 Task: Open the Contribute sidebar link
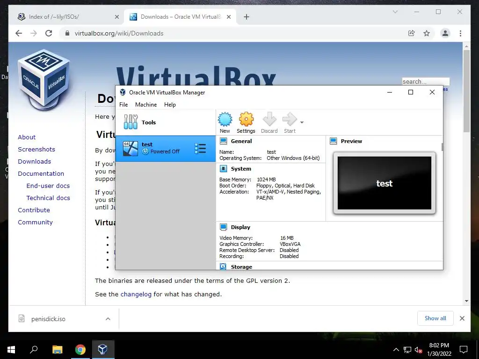pyautogui.click(x=34, y=210)
